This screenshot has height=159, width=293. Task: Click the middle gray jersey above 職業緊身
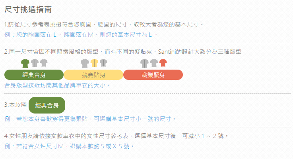154,63
